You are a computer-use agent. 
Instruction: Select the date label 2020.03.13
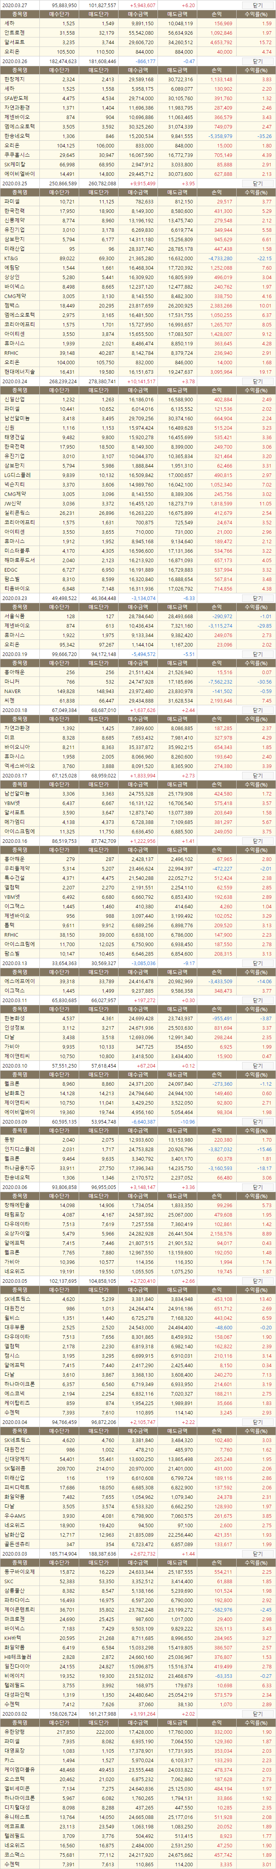click(15, 963)
